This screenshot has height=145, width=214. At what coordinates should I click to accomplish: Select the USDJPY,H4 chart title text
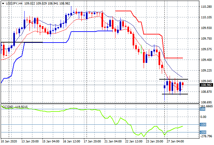point(14,4)
